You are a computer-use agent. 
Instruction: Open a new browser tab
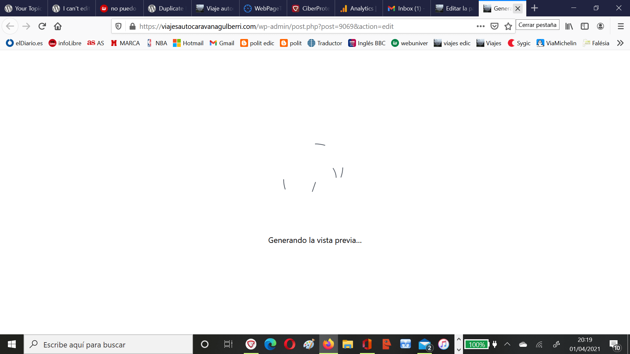(535, 8)
